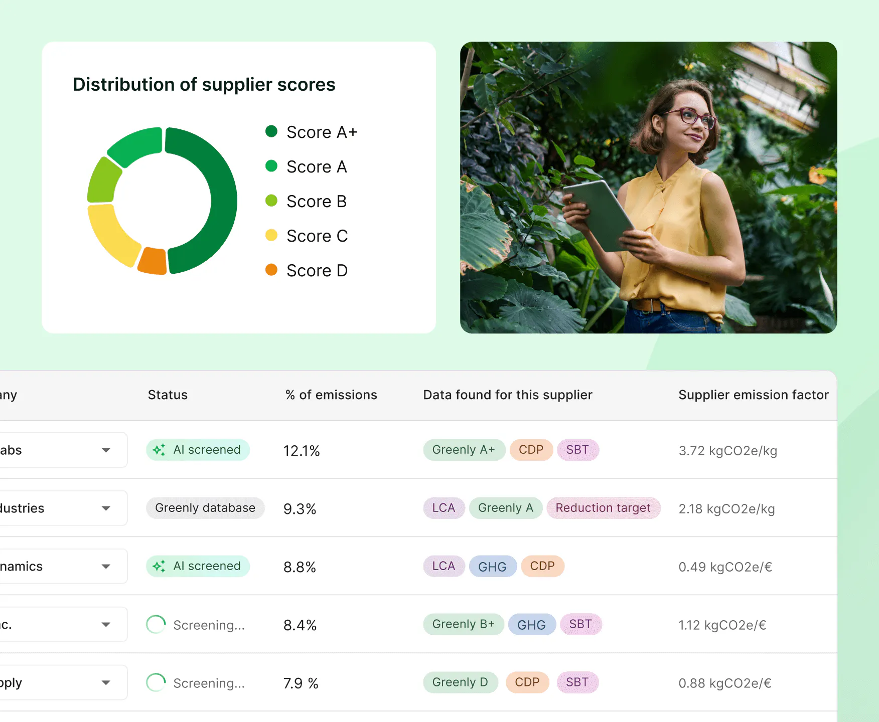Click the GHG tag in the 8.4% row
Screen dimensions: 879x722
pos(532,624)
